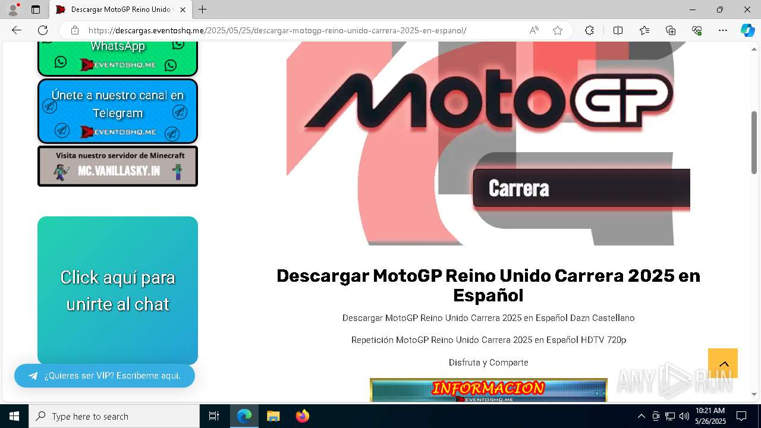
Task: Open the tab actions menu icon
Action: tap(36, 10)
